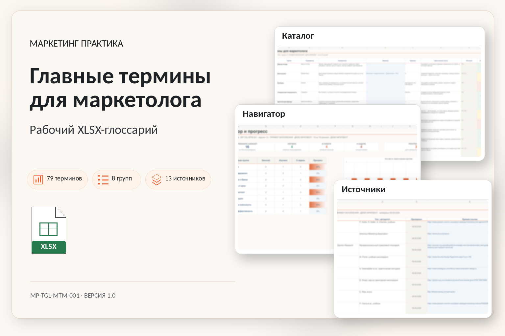Screen dimensions: 505x336
Task: Select the 13 источников badge
Action: tap(178, 179)
